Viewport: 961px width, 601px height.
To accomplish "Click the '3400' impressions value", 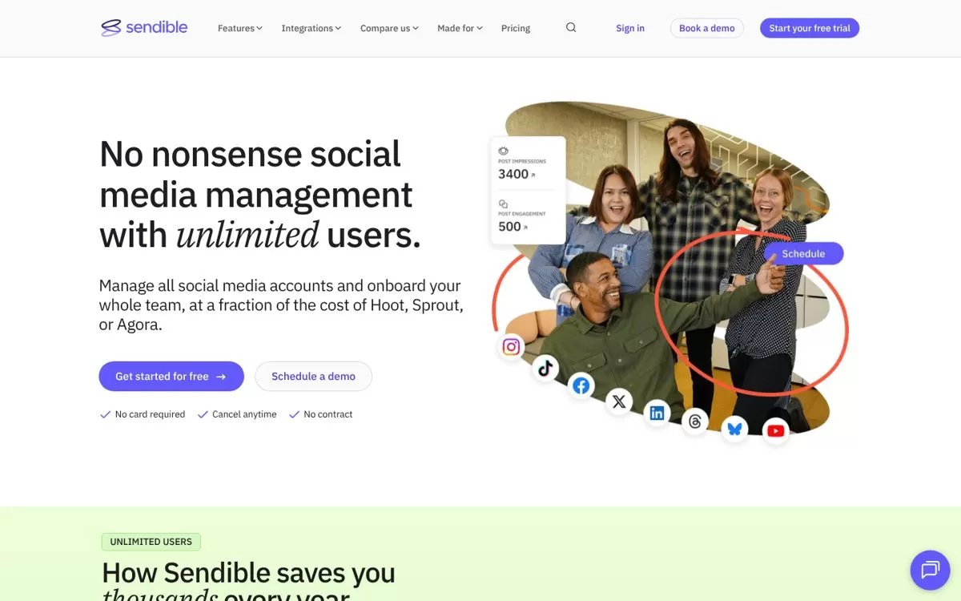I will 513,174.
